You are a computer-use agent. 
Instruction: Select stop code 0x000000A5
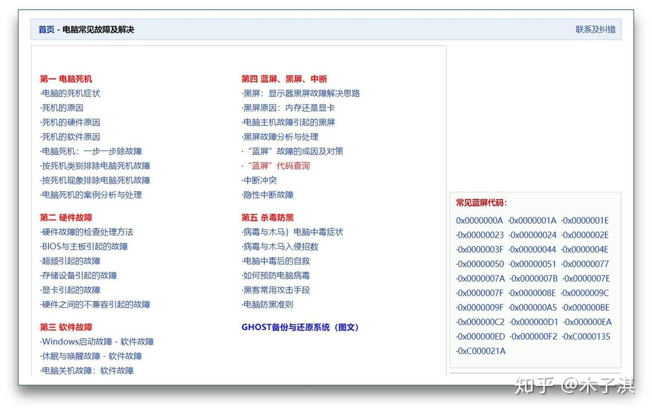pyautogui.click(x=533, y=307)
